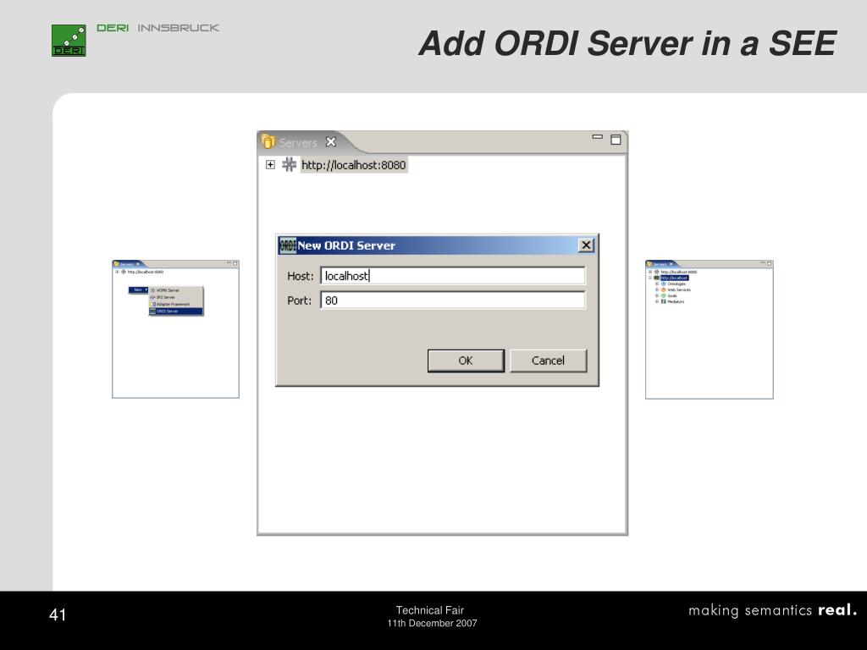Screen dimensions: 867x650
Task: Click the blue Ontologies icon in right thumbnail
Action: [x=664, y=284]
